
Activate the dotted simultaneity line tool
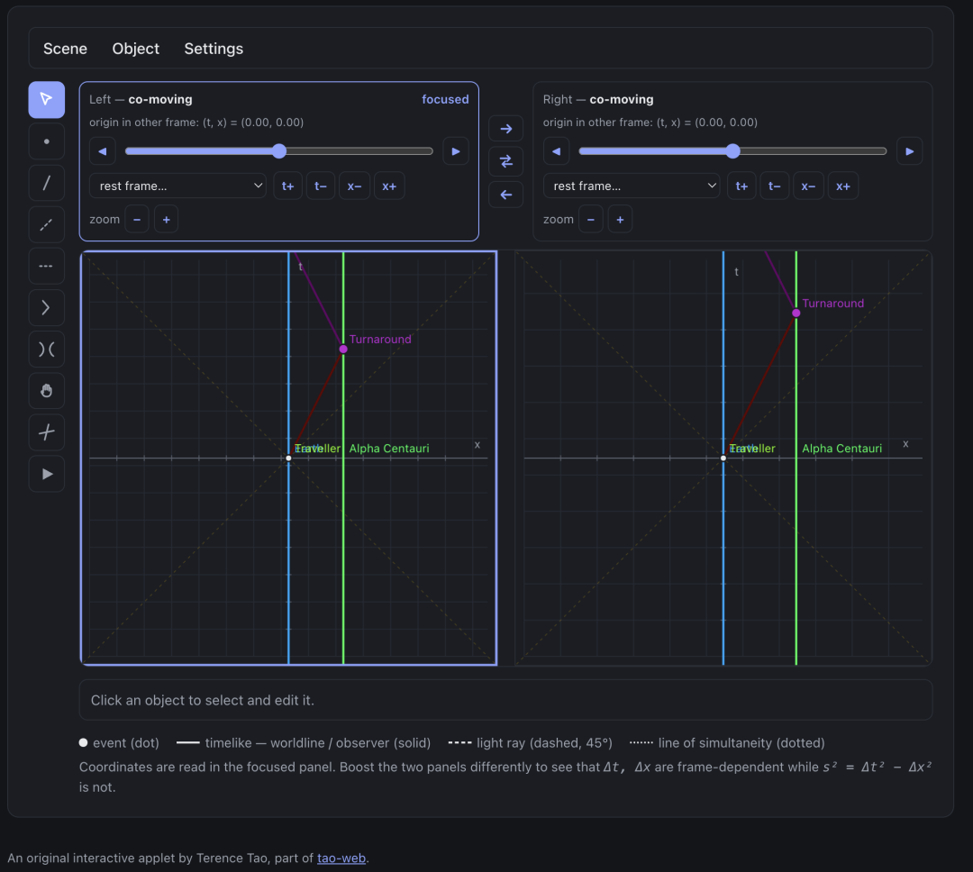tap(47, 267)
